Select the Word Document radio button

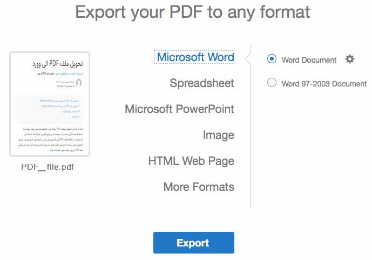click(272, 59)
